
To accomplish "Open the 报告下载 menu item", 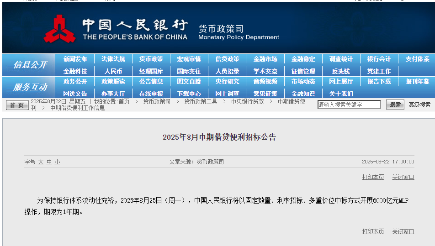I will coord(379,81).
